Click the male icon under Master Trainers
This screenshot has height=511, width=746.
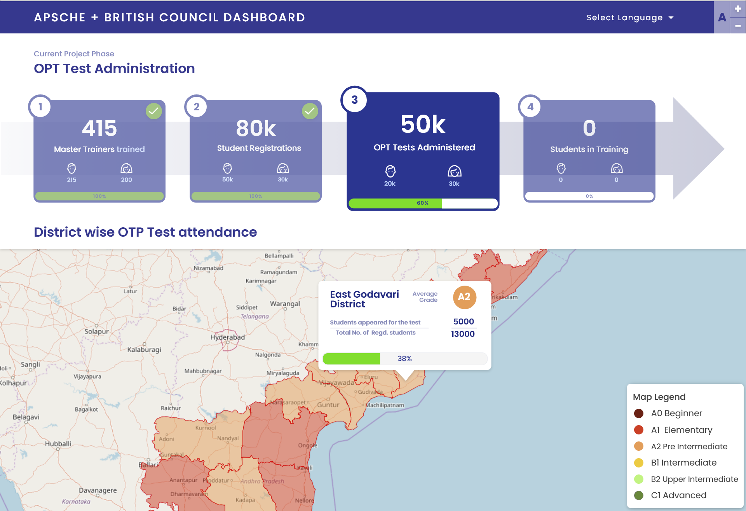(x=71, y=168)
